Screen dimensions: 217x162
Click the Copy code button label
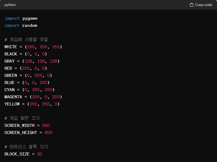pos(204,5)
